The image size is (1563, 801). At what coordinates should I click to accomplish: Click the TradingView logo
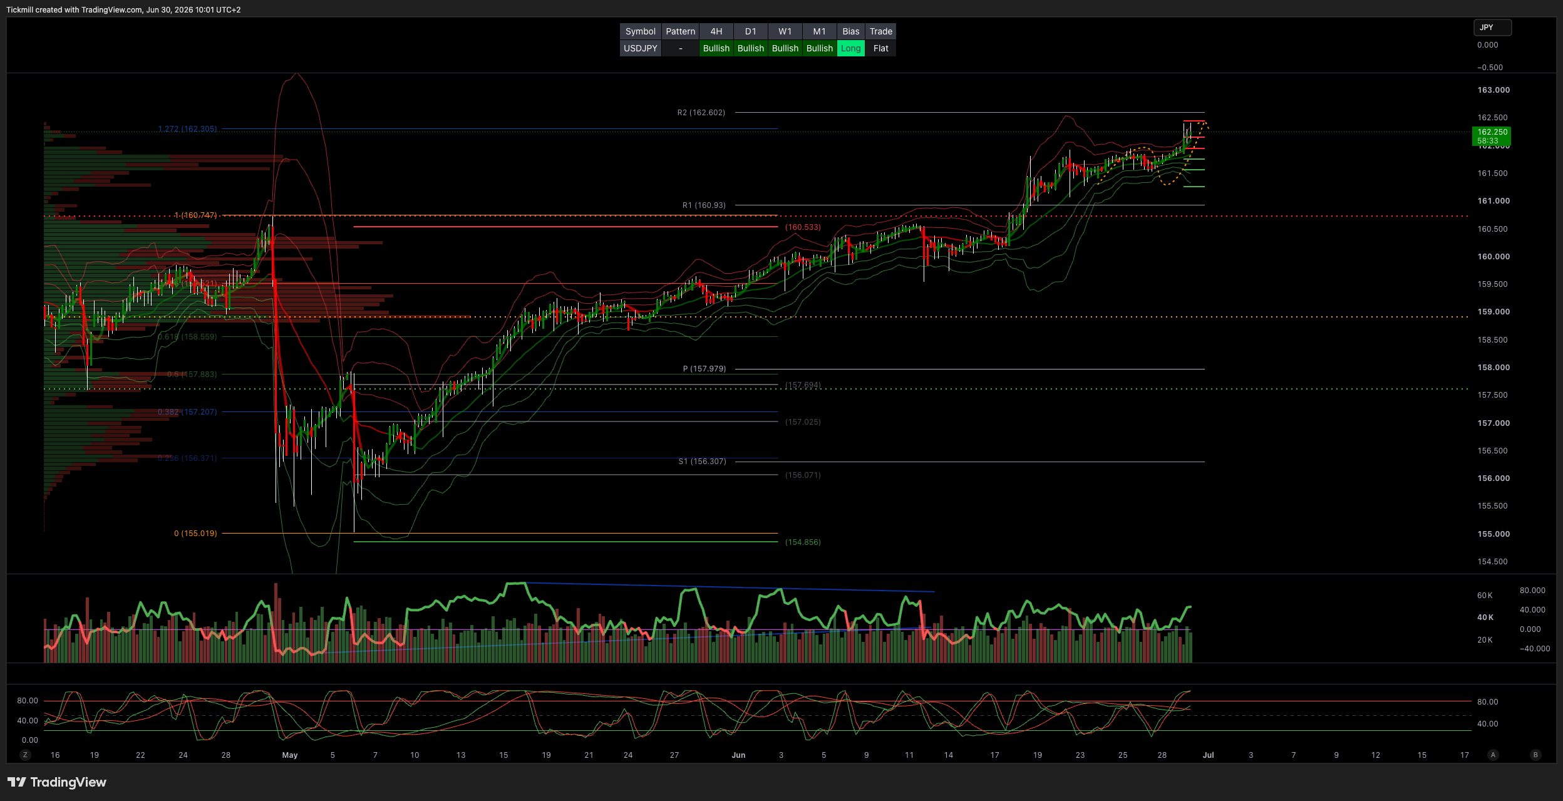pyautogui.click(x=57, y=782)
